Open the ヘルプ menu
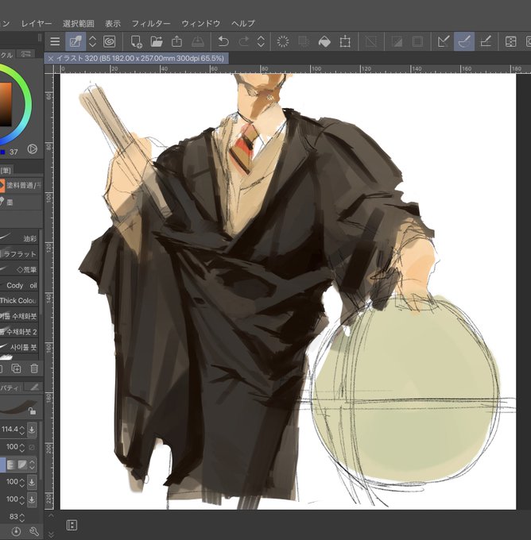Viewport: 531px width, 540px height. coord(243,23)
